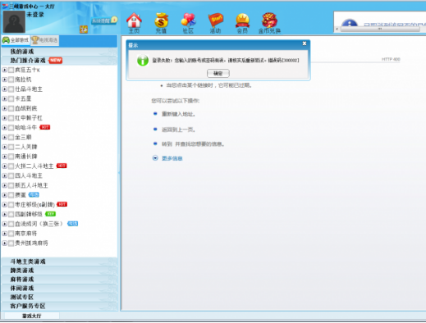The width and height of the screenshot is (426, 323).
Task: Open the 我的游戏 section header
Action: point(59,52)
